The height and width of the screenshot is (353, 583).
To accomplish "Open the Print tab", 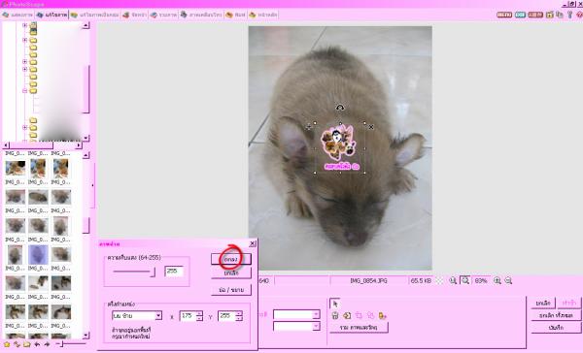I will (x=236, y=15).
